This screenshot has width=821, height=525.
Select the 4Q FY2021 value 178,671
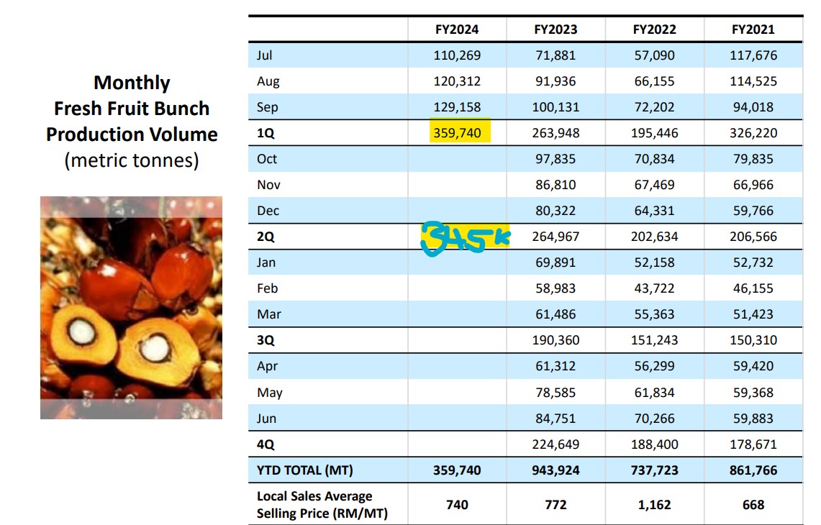click(753, 444)
